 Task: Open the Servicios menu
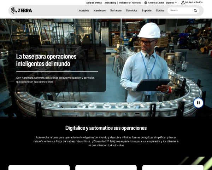pos(132,11)
